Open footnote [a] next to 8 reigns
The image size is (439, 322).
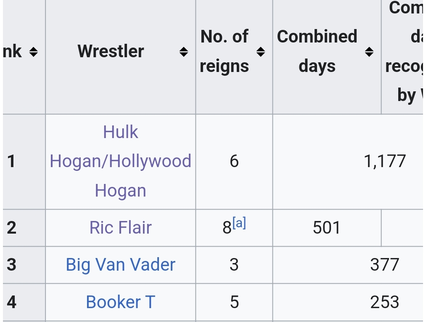[x=239, y=224]
